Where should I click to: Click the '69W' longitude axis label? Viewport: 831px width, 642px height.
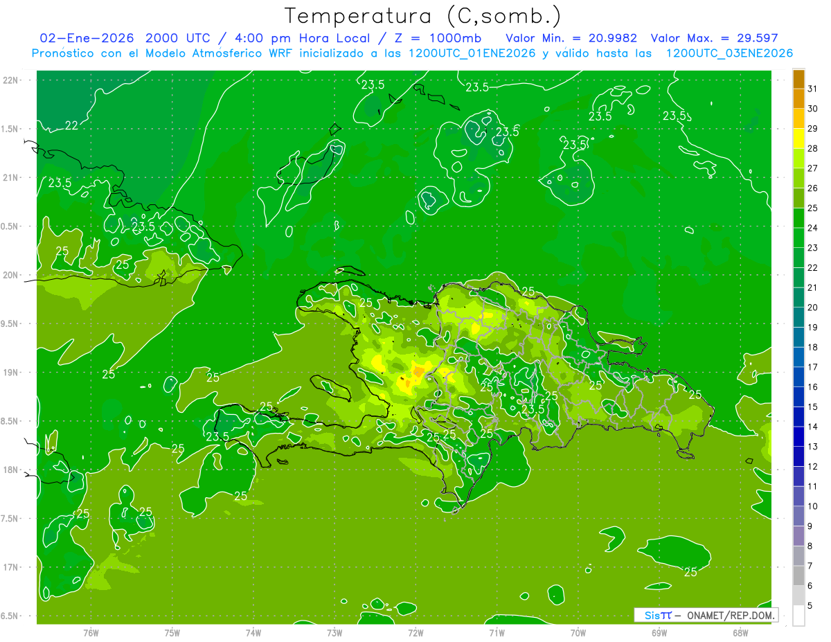click(659, 633)
